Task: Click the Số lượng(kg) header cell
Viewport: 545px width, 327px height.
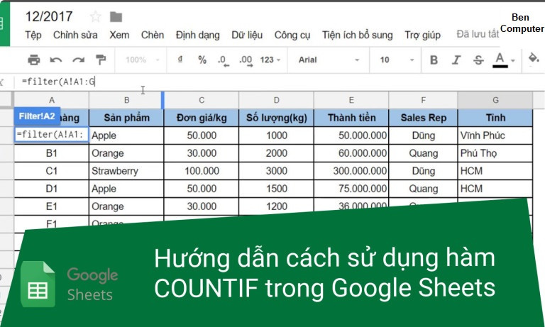Action: 276,118
